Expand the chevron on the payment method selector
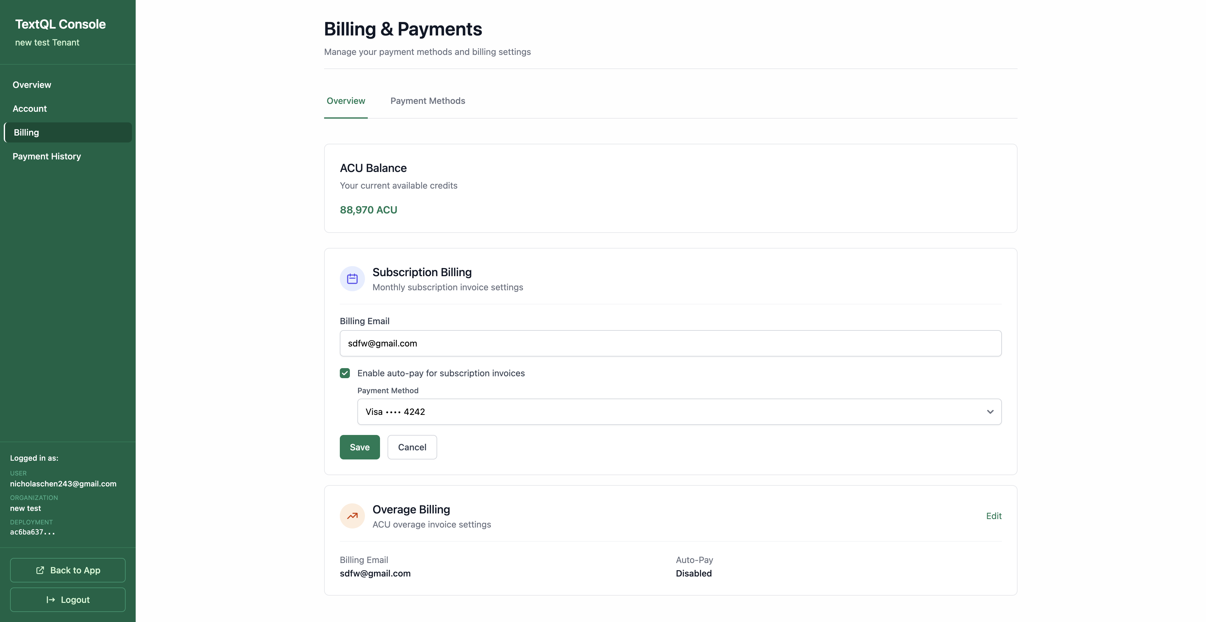The width and height of the screenshot is (1206, 622). pyautogui.click(x=990, y=412)
